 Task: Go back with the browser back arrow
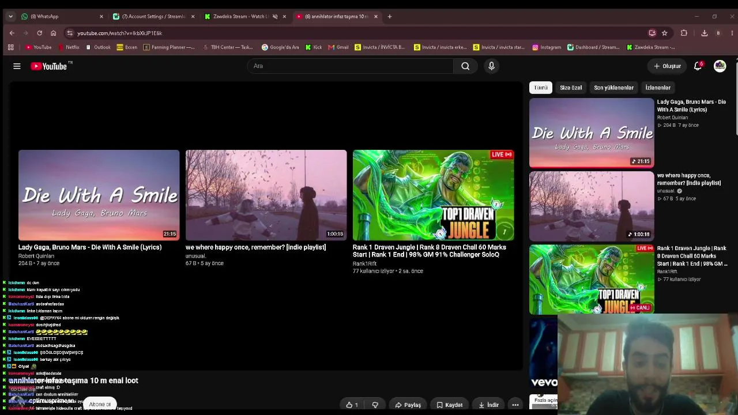click(12, 33)
